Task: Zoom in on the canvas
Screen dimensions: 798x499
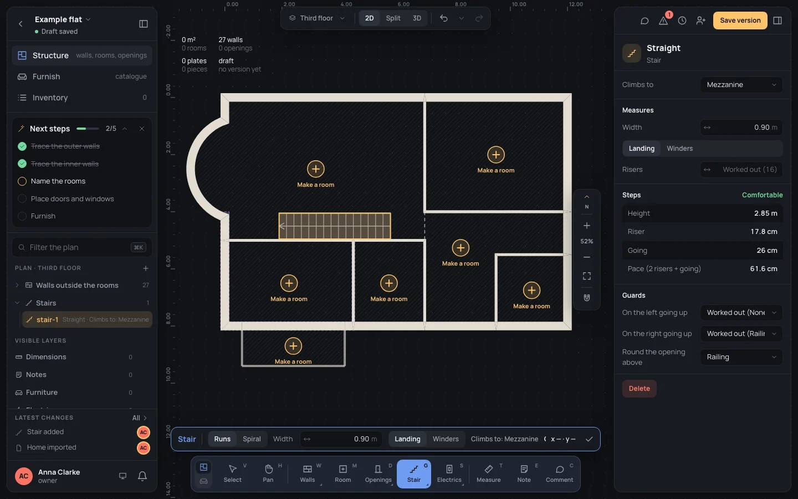Action: click(x=587, y=226)
